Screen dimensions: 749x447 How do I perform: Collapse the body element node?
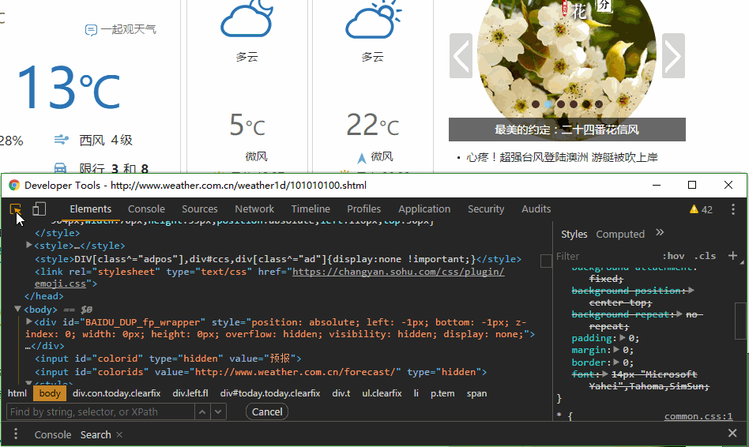pos(17,309)
